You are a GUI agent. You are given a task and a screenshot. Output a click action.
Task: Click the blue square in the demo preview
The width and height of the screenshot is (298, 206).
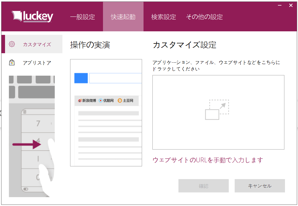[81, 78]
